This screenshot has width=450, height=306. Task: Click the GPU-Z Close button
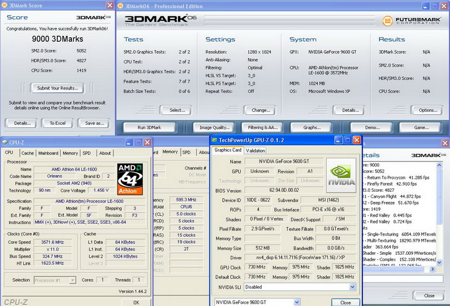(x=345, y=303)
